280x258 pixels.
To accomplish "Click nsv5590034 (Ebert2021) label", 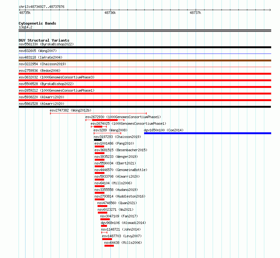I will pyautogui.click(x=115, y=163).
